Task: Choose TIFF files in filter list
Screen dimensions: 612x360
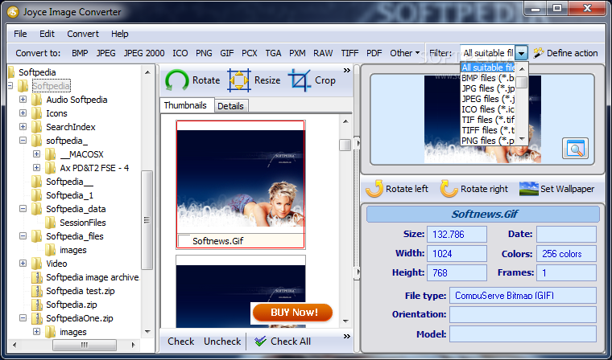Action: tap(488, 130)
